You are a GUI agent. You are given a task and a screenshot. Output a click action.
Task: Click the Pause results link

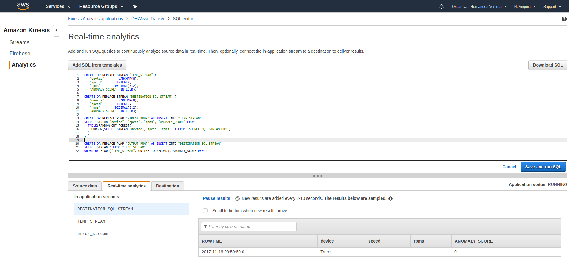216,198
